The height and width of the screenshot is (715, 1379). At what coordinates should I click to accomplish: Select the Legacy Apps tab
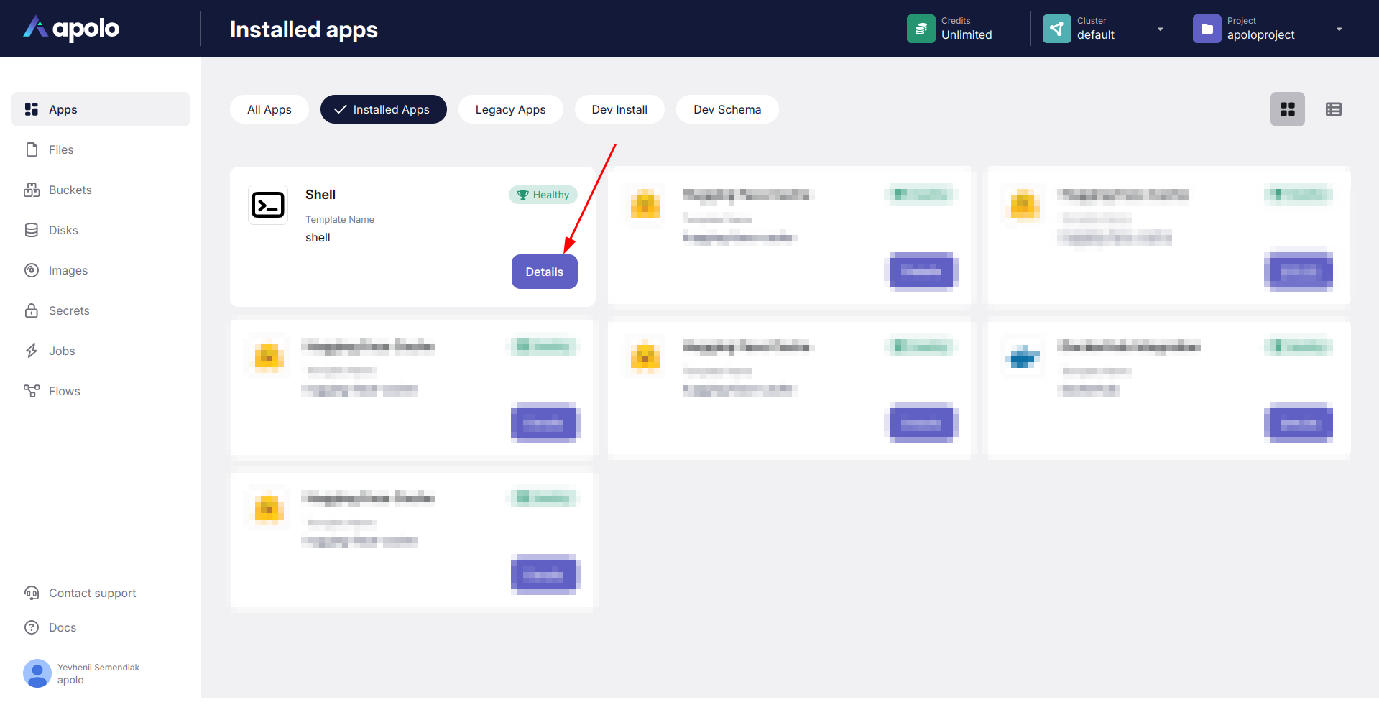(x=510, y=109)
